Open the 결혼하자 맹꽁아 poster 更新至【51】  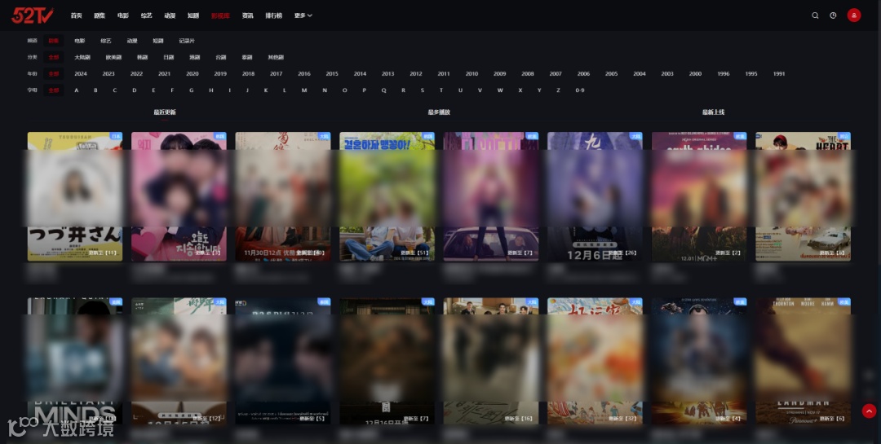coord(387,196)
